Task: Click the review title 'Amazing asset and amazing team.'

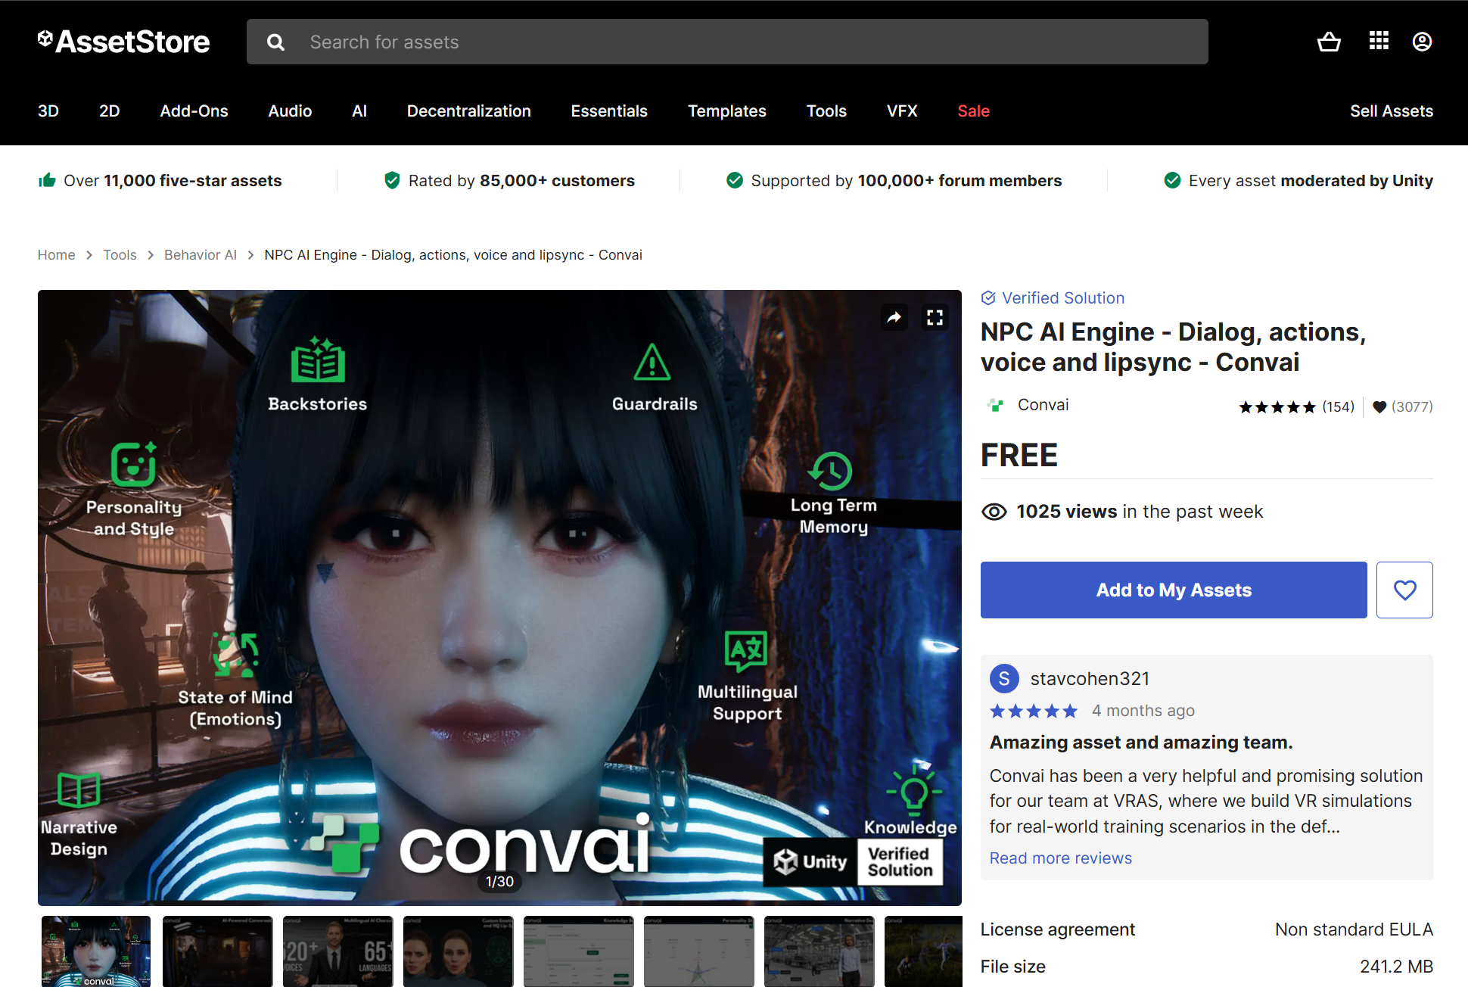Action: (1141, 743)
